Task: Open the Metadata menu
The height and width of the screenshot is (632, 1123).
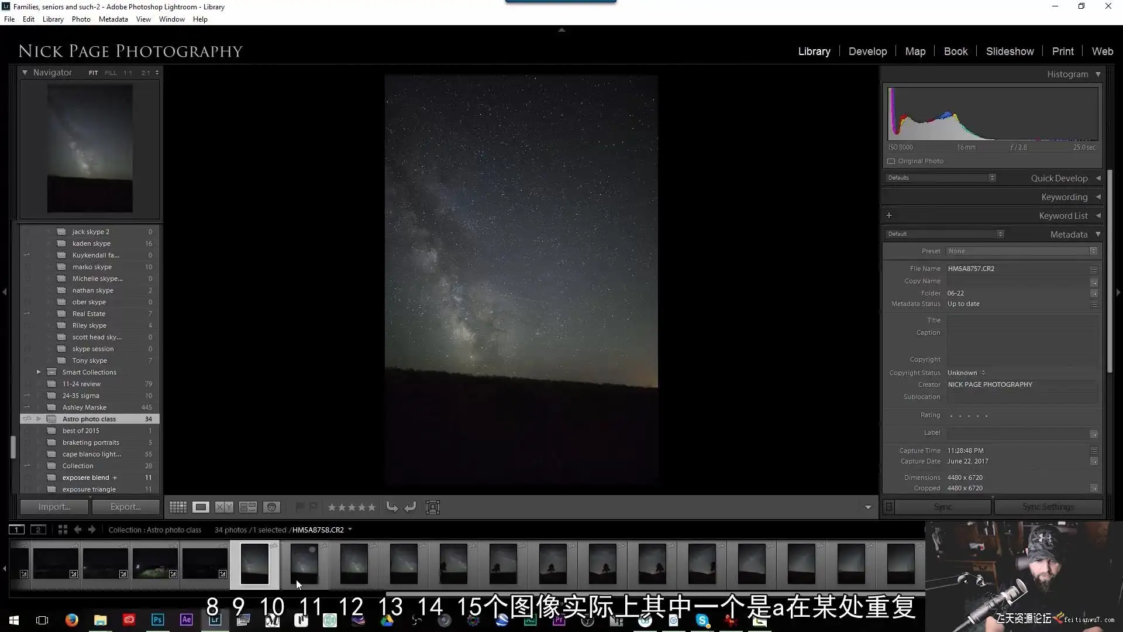Action: pos(113,19)
